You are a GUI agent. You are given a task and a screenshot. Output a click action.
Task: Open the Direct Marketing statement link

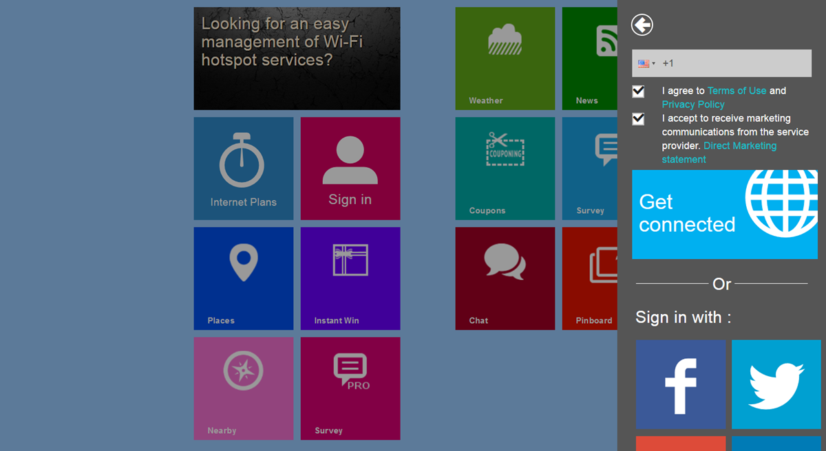719,153
